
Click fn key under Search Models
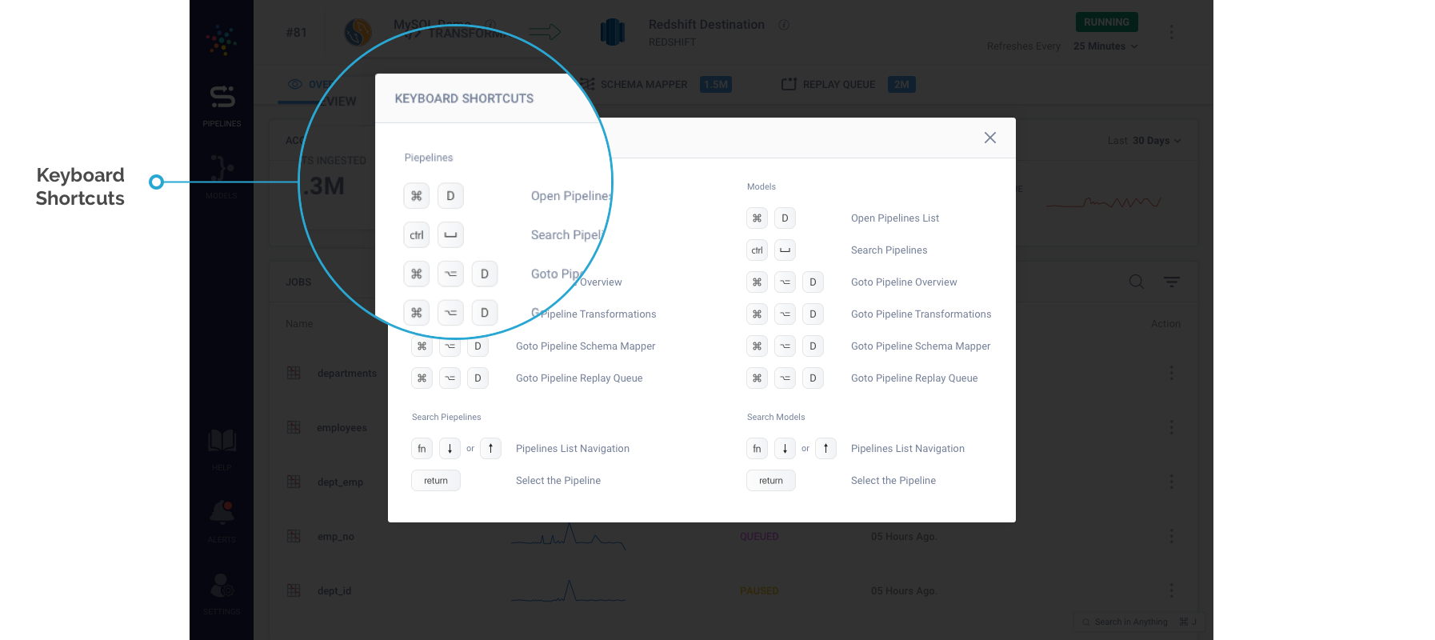757,449
